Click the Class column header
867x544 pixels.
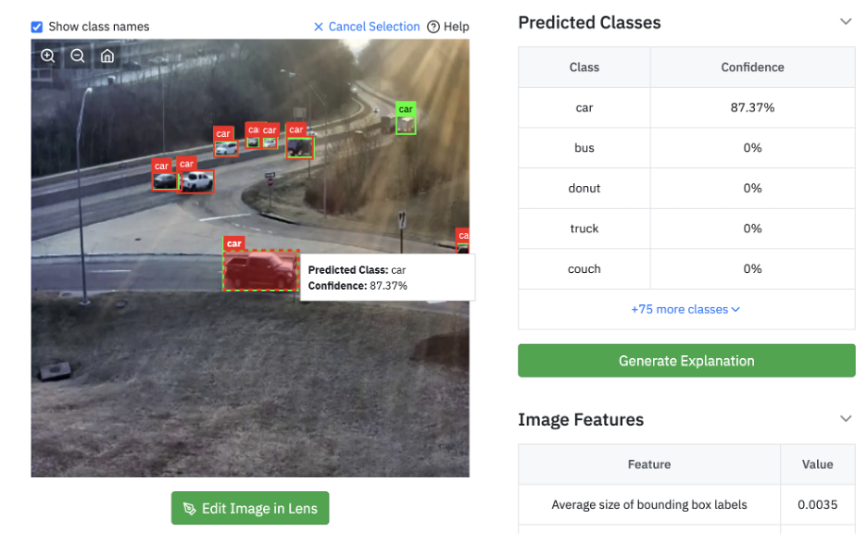click(x=584, y=68)
